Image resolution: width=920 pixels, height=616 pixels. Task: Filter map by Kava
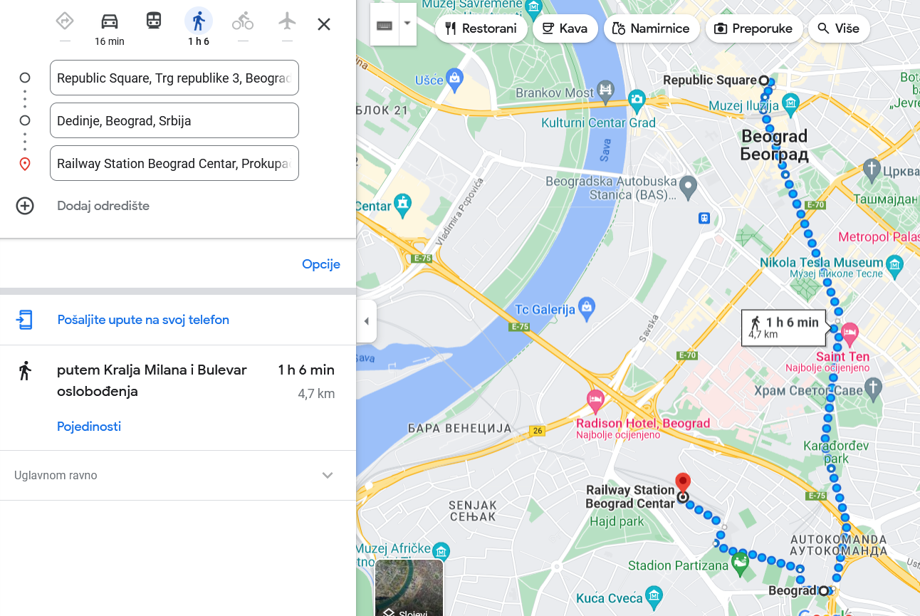coord(565,28)
